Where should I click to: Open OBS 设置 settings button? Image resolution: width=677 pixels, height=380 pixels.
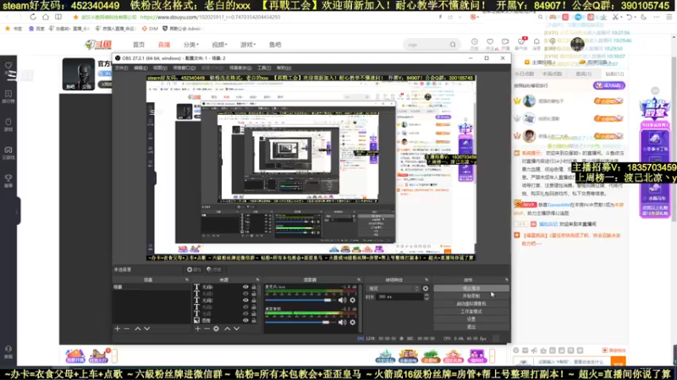point(471,319)
